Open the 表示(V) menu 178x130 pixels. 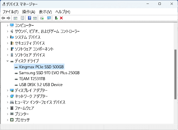pos(45,12)
